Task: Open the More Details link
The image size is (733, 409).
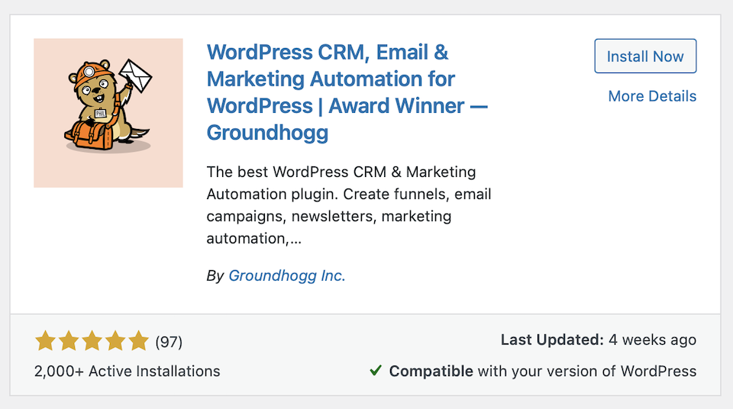Action: pyautogui.click(x=652, y=96)
